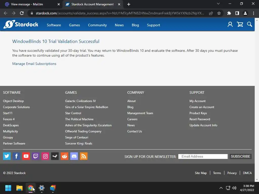Image resolution: width=259 pixels, height=194 pixels.
Task: Open Start11 footer link
Action: click(8, 113)
